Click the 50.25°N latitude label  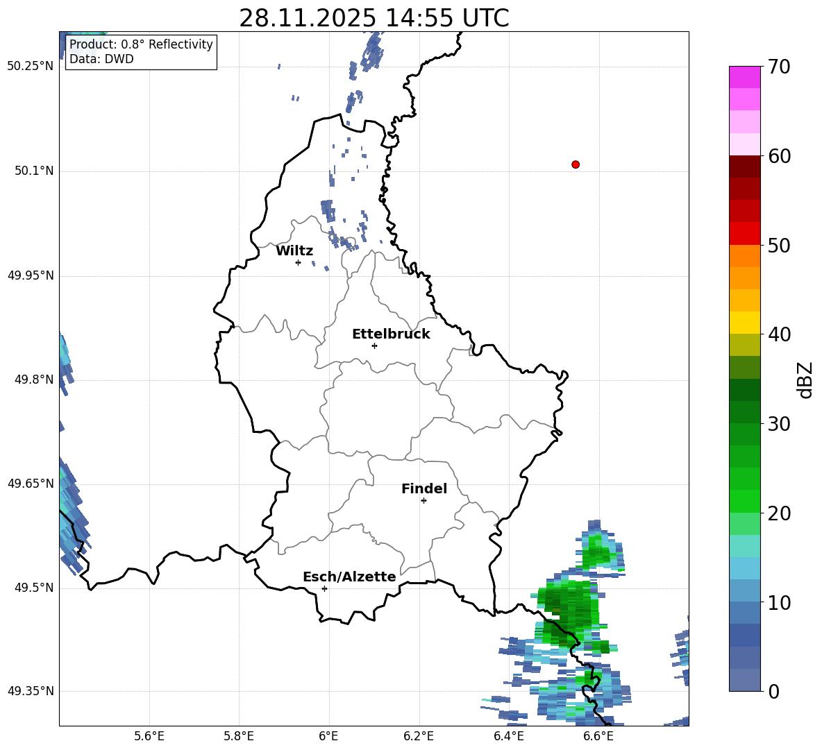(31, 67)
